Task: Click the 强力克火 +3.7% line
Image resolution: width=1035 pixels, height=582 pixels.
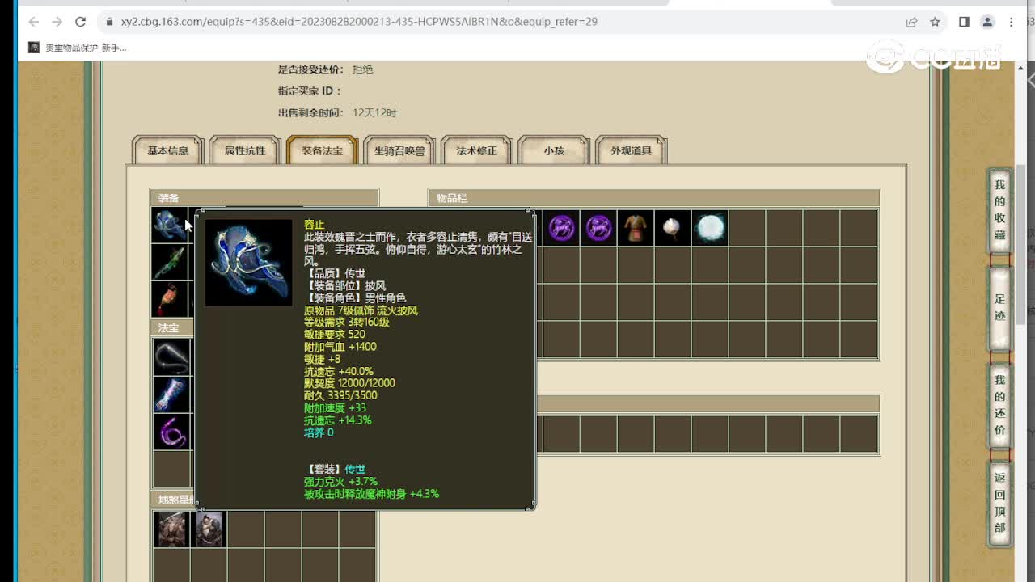Action: point(340,482)
